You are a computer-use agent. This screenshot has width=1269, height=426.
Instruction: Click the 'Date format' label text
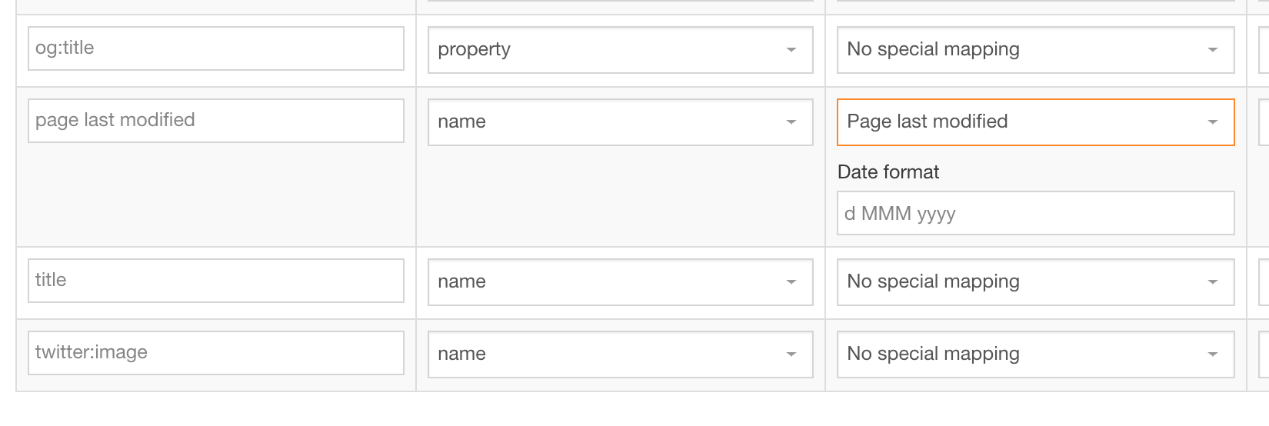click(888, 172)
